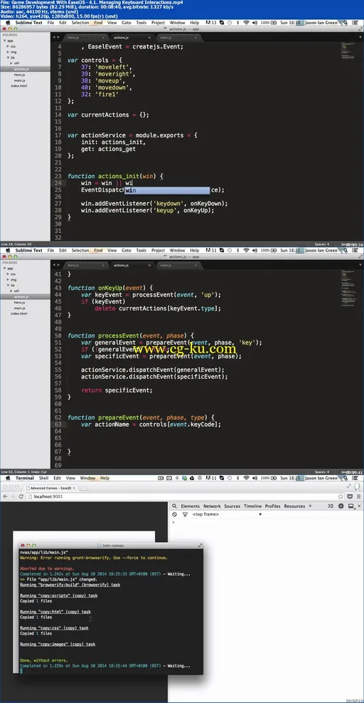Viewport: 364px width, 703px height.
Task: Bookmark the page with Chrome's star icon
Action: coord(341,496)
